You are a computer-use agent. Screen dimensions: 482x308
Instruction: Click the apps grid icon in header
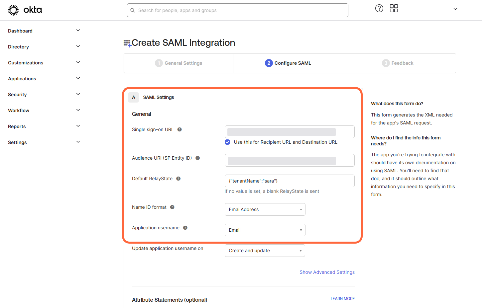point(394,8)
